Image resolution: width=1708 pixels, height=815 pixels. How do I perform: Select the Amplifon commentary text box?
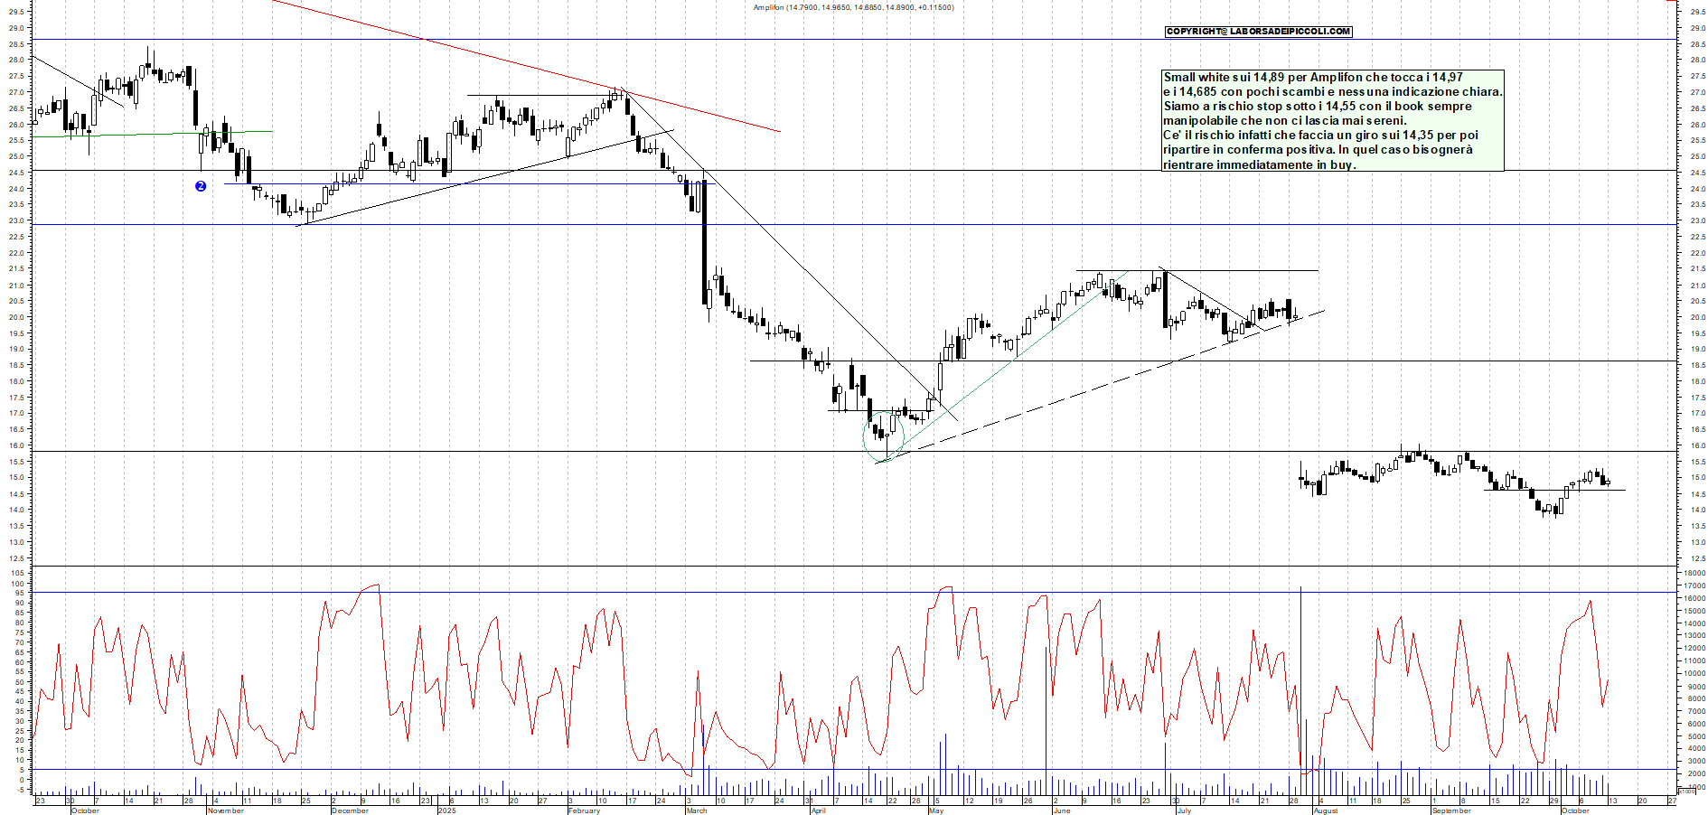[x=1332, y=121]
